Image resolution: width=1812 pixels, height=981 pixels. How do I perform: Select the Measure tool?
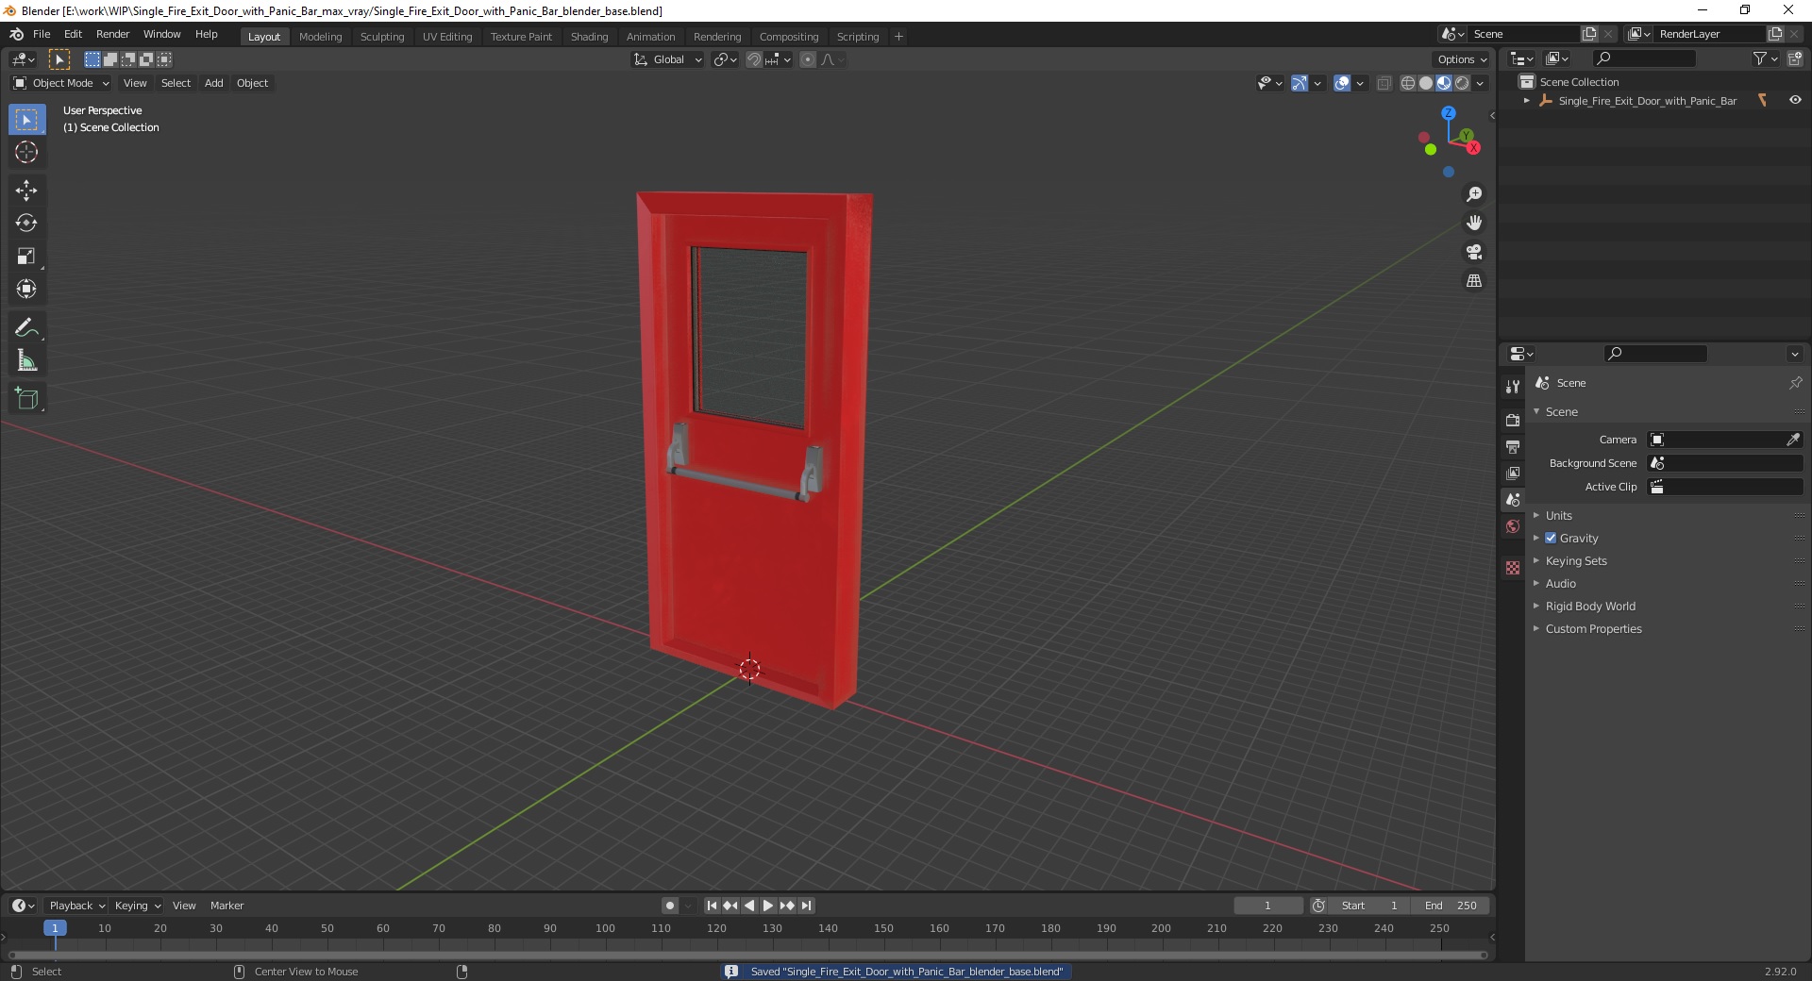26,360
